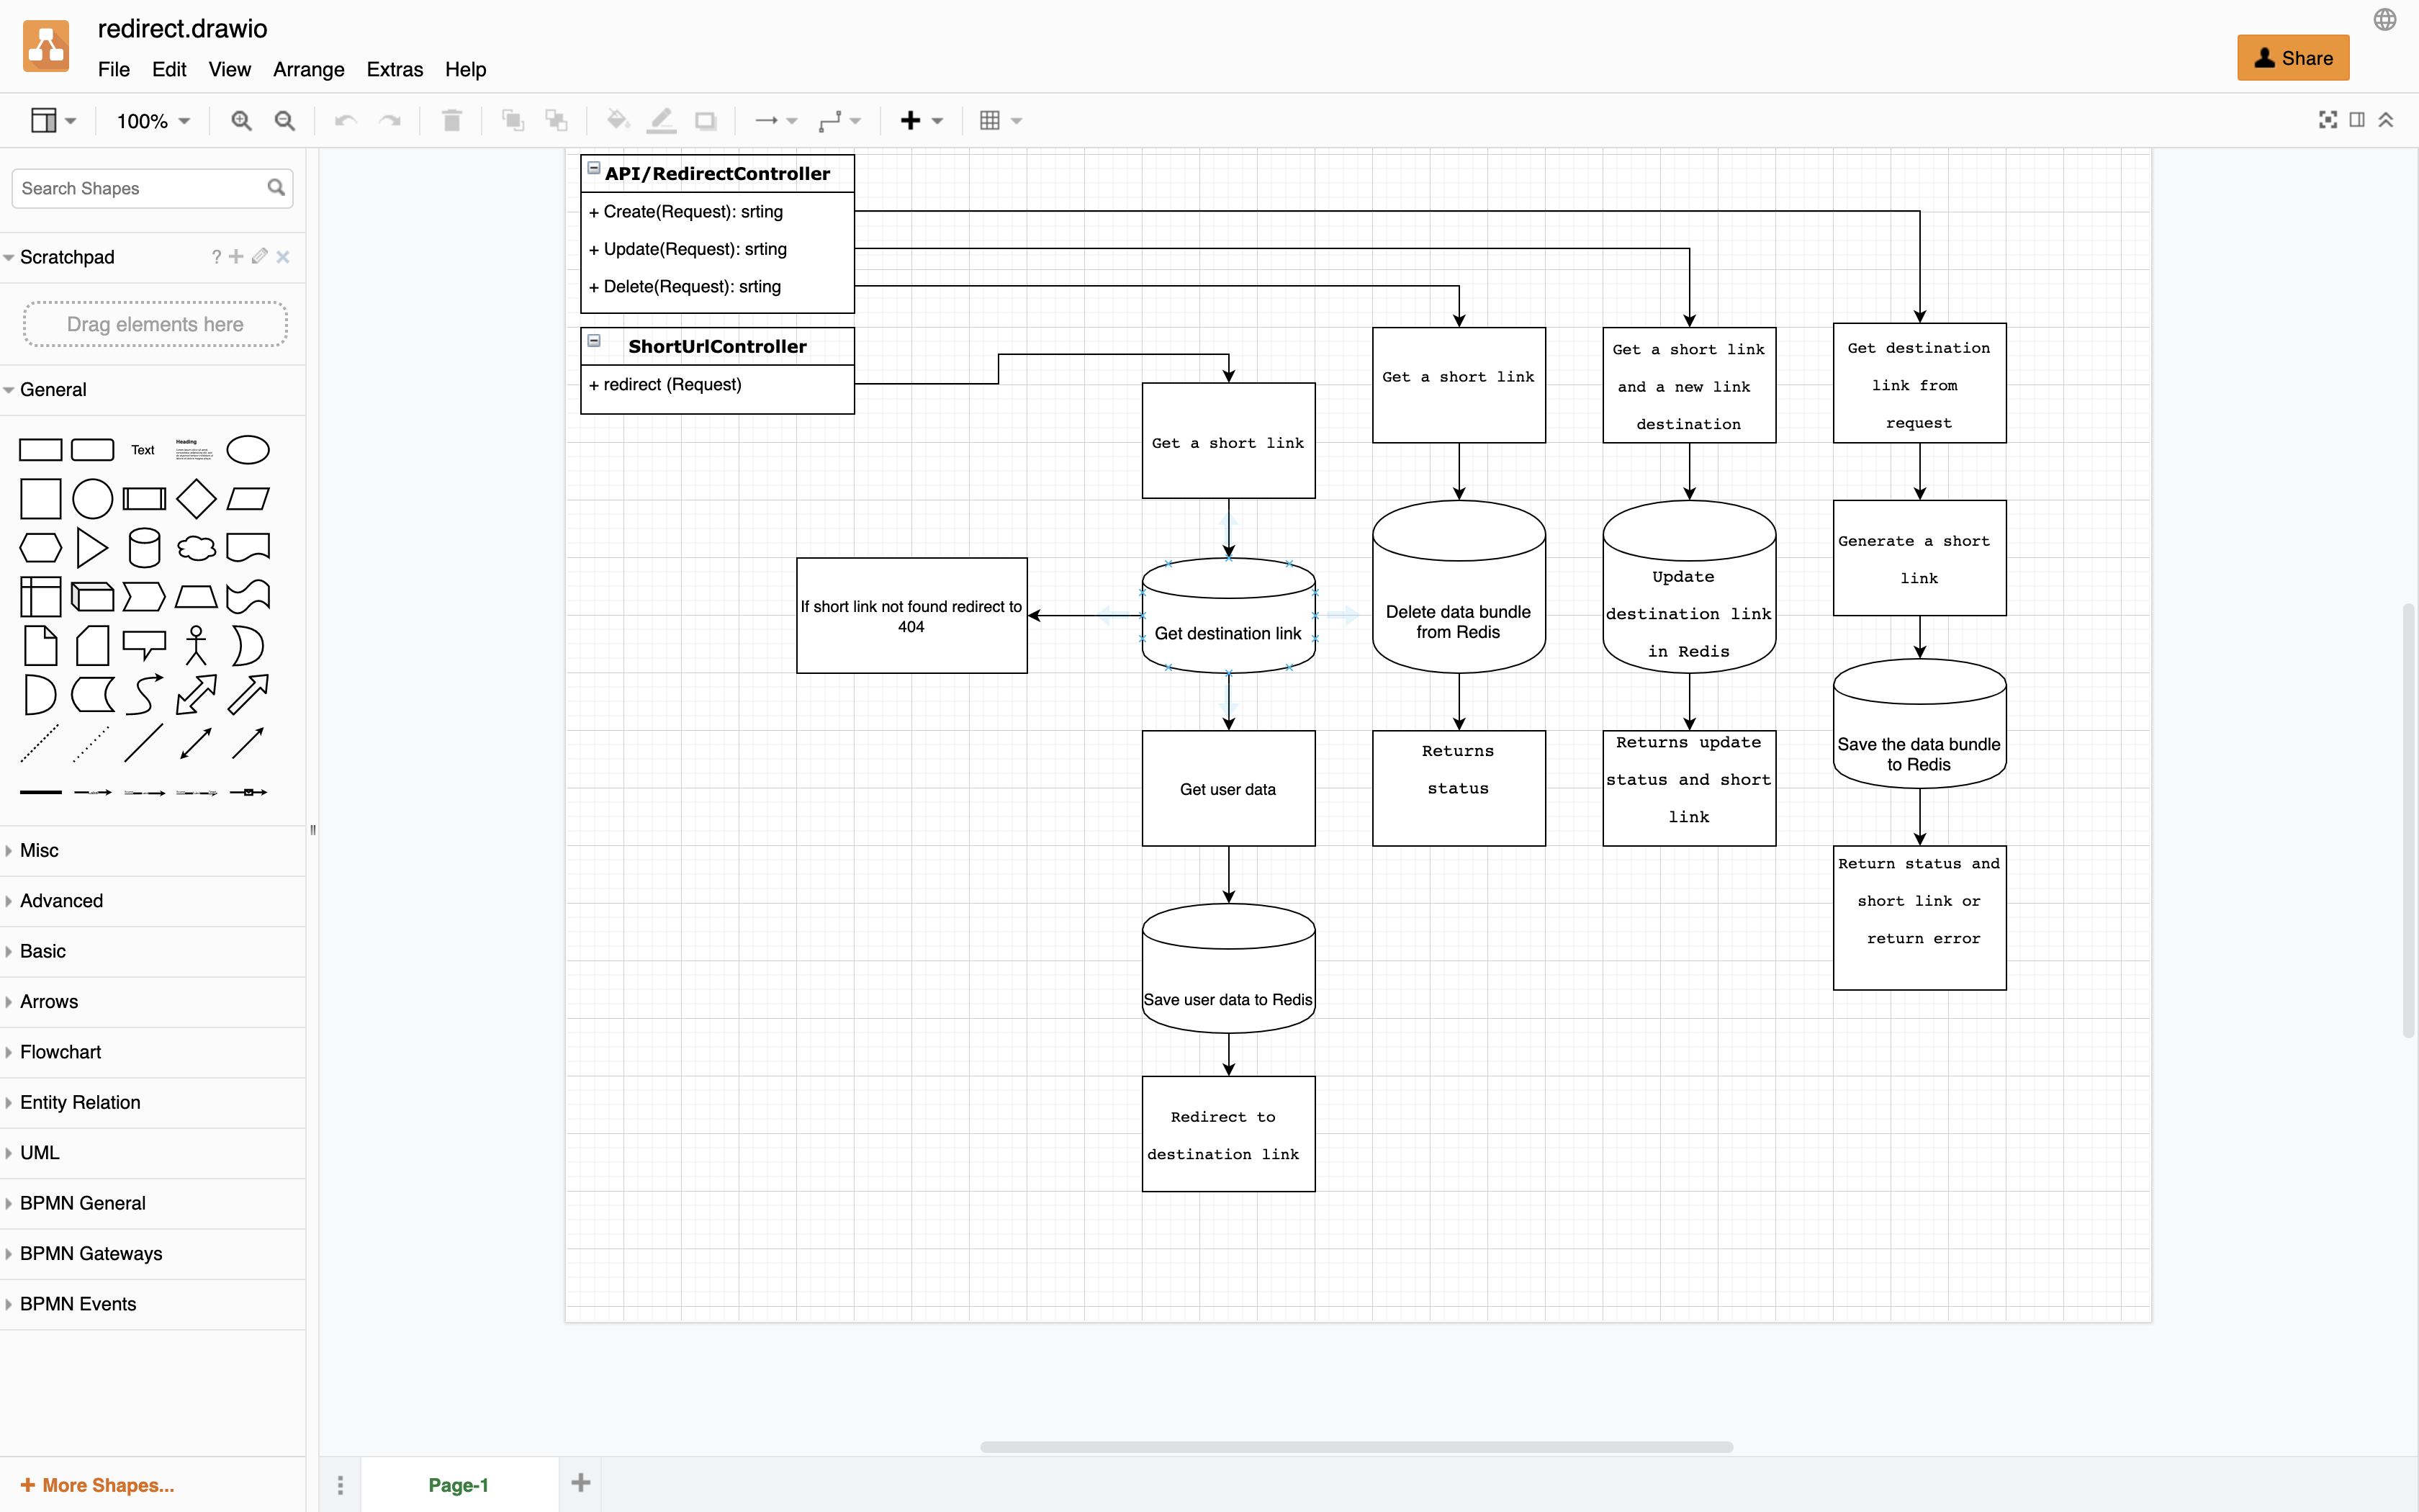Open the table insert dropdown
The width and height of the screenshot is (2419, 1512).
click(1001, 121)
